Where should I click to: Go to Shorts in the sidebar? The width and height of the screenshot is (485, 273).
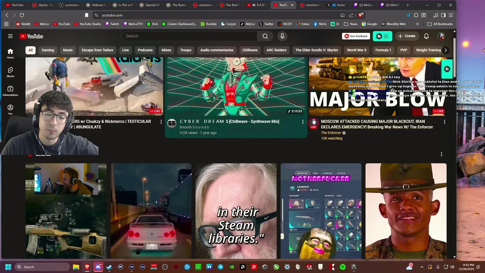(x=10, y=72)
